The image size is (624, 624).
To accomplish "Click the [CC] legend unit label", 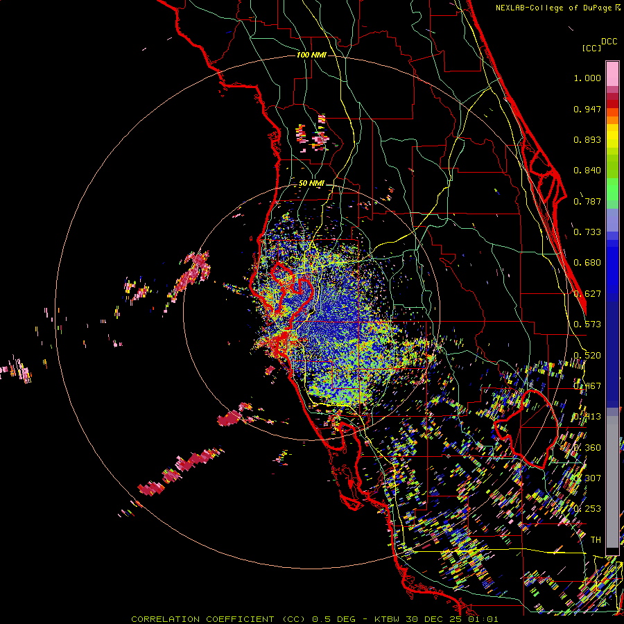I will 591,48.
